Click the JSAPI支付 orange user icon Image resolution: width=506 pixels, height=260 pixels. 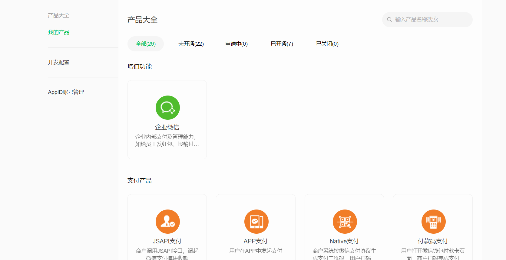pos(167,222)
